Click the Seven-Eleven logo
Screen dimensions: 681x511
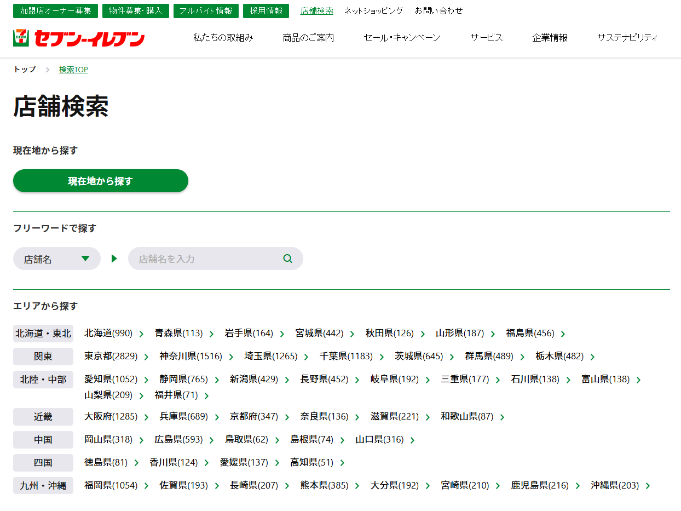point(79,38)
